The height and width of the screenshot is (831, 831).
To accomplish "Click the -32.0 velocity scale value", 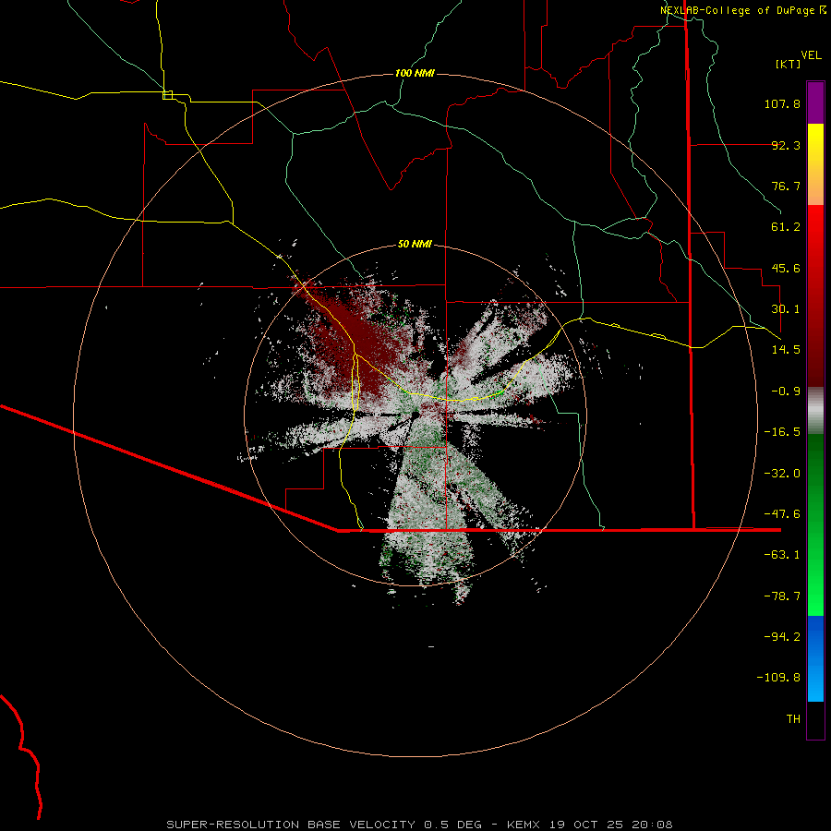I will click(782, 474).
